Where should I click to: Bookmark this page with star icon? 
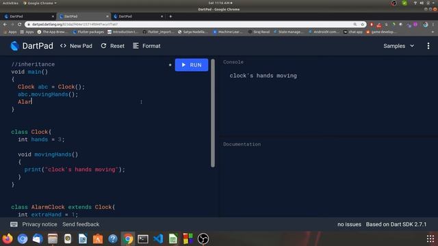(363, 25)
